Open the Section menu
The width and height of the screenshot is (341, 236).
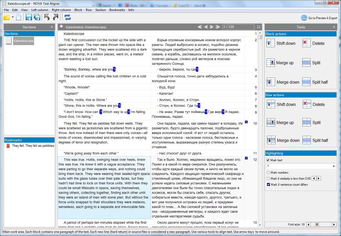100,10
